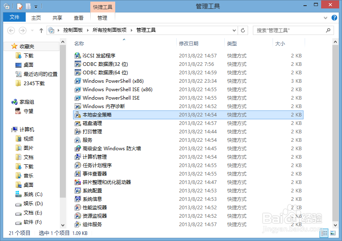342x241 pixels.
Task: Select the 任务计划程序 clock icon
Action: [77, 165]
